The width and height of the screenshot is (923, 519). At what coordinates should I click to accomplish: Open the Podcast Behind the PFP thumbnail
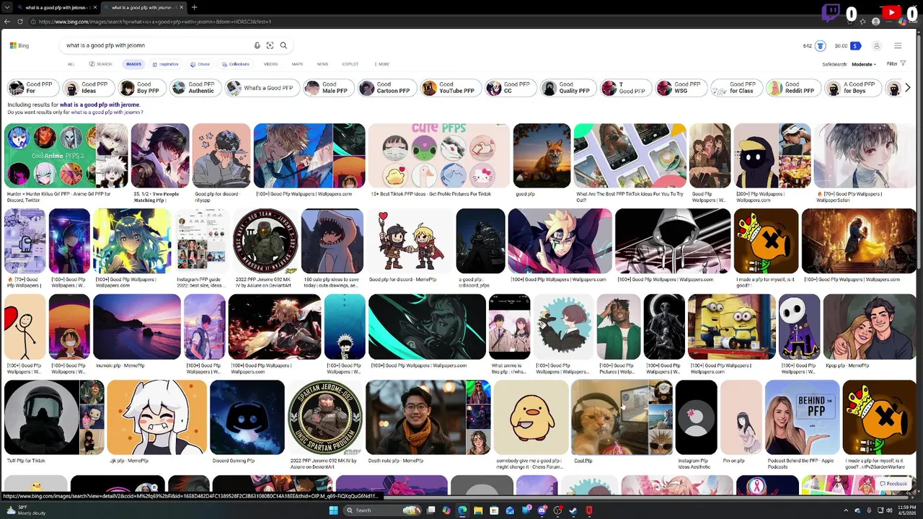(801, 417)
